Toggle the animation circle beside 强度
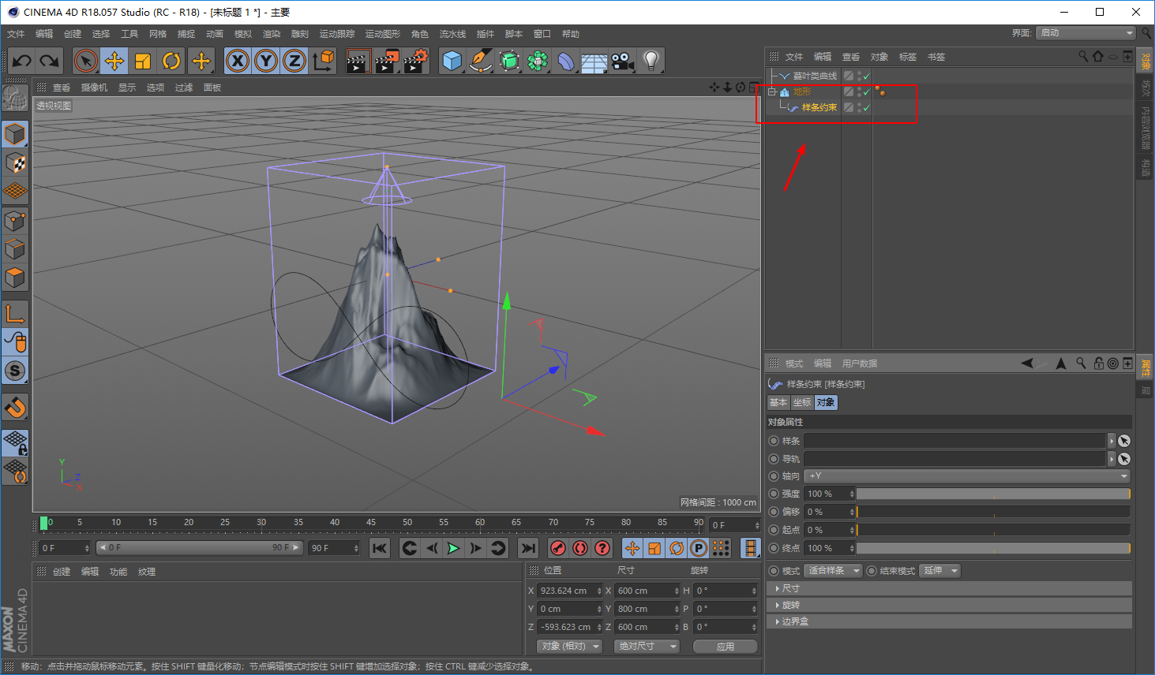The height and width of the screenshot is (675, 1155). pyautogui.click(x=774, y=494)
